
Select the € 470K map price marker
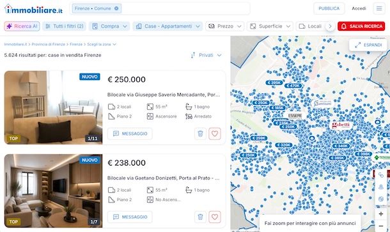tap(293, 86)
